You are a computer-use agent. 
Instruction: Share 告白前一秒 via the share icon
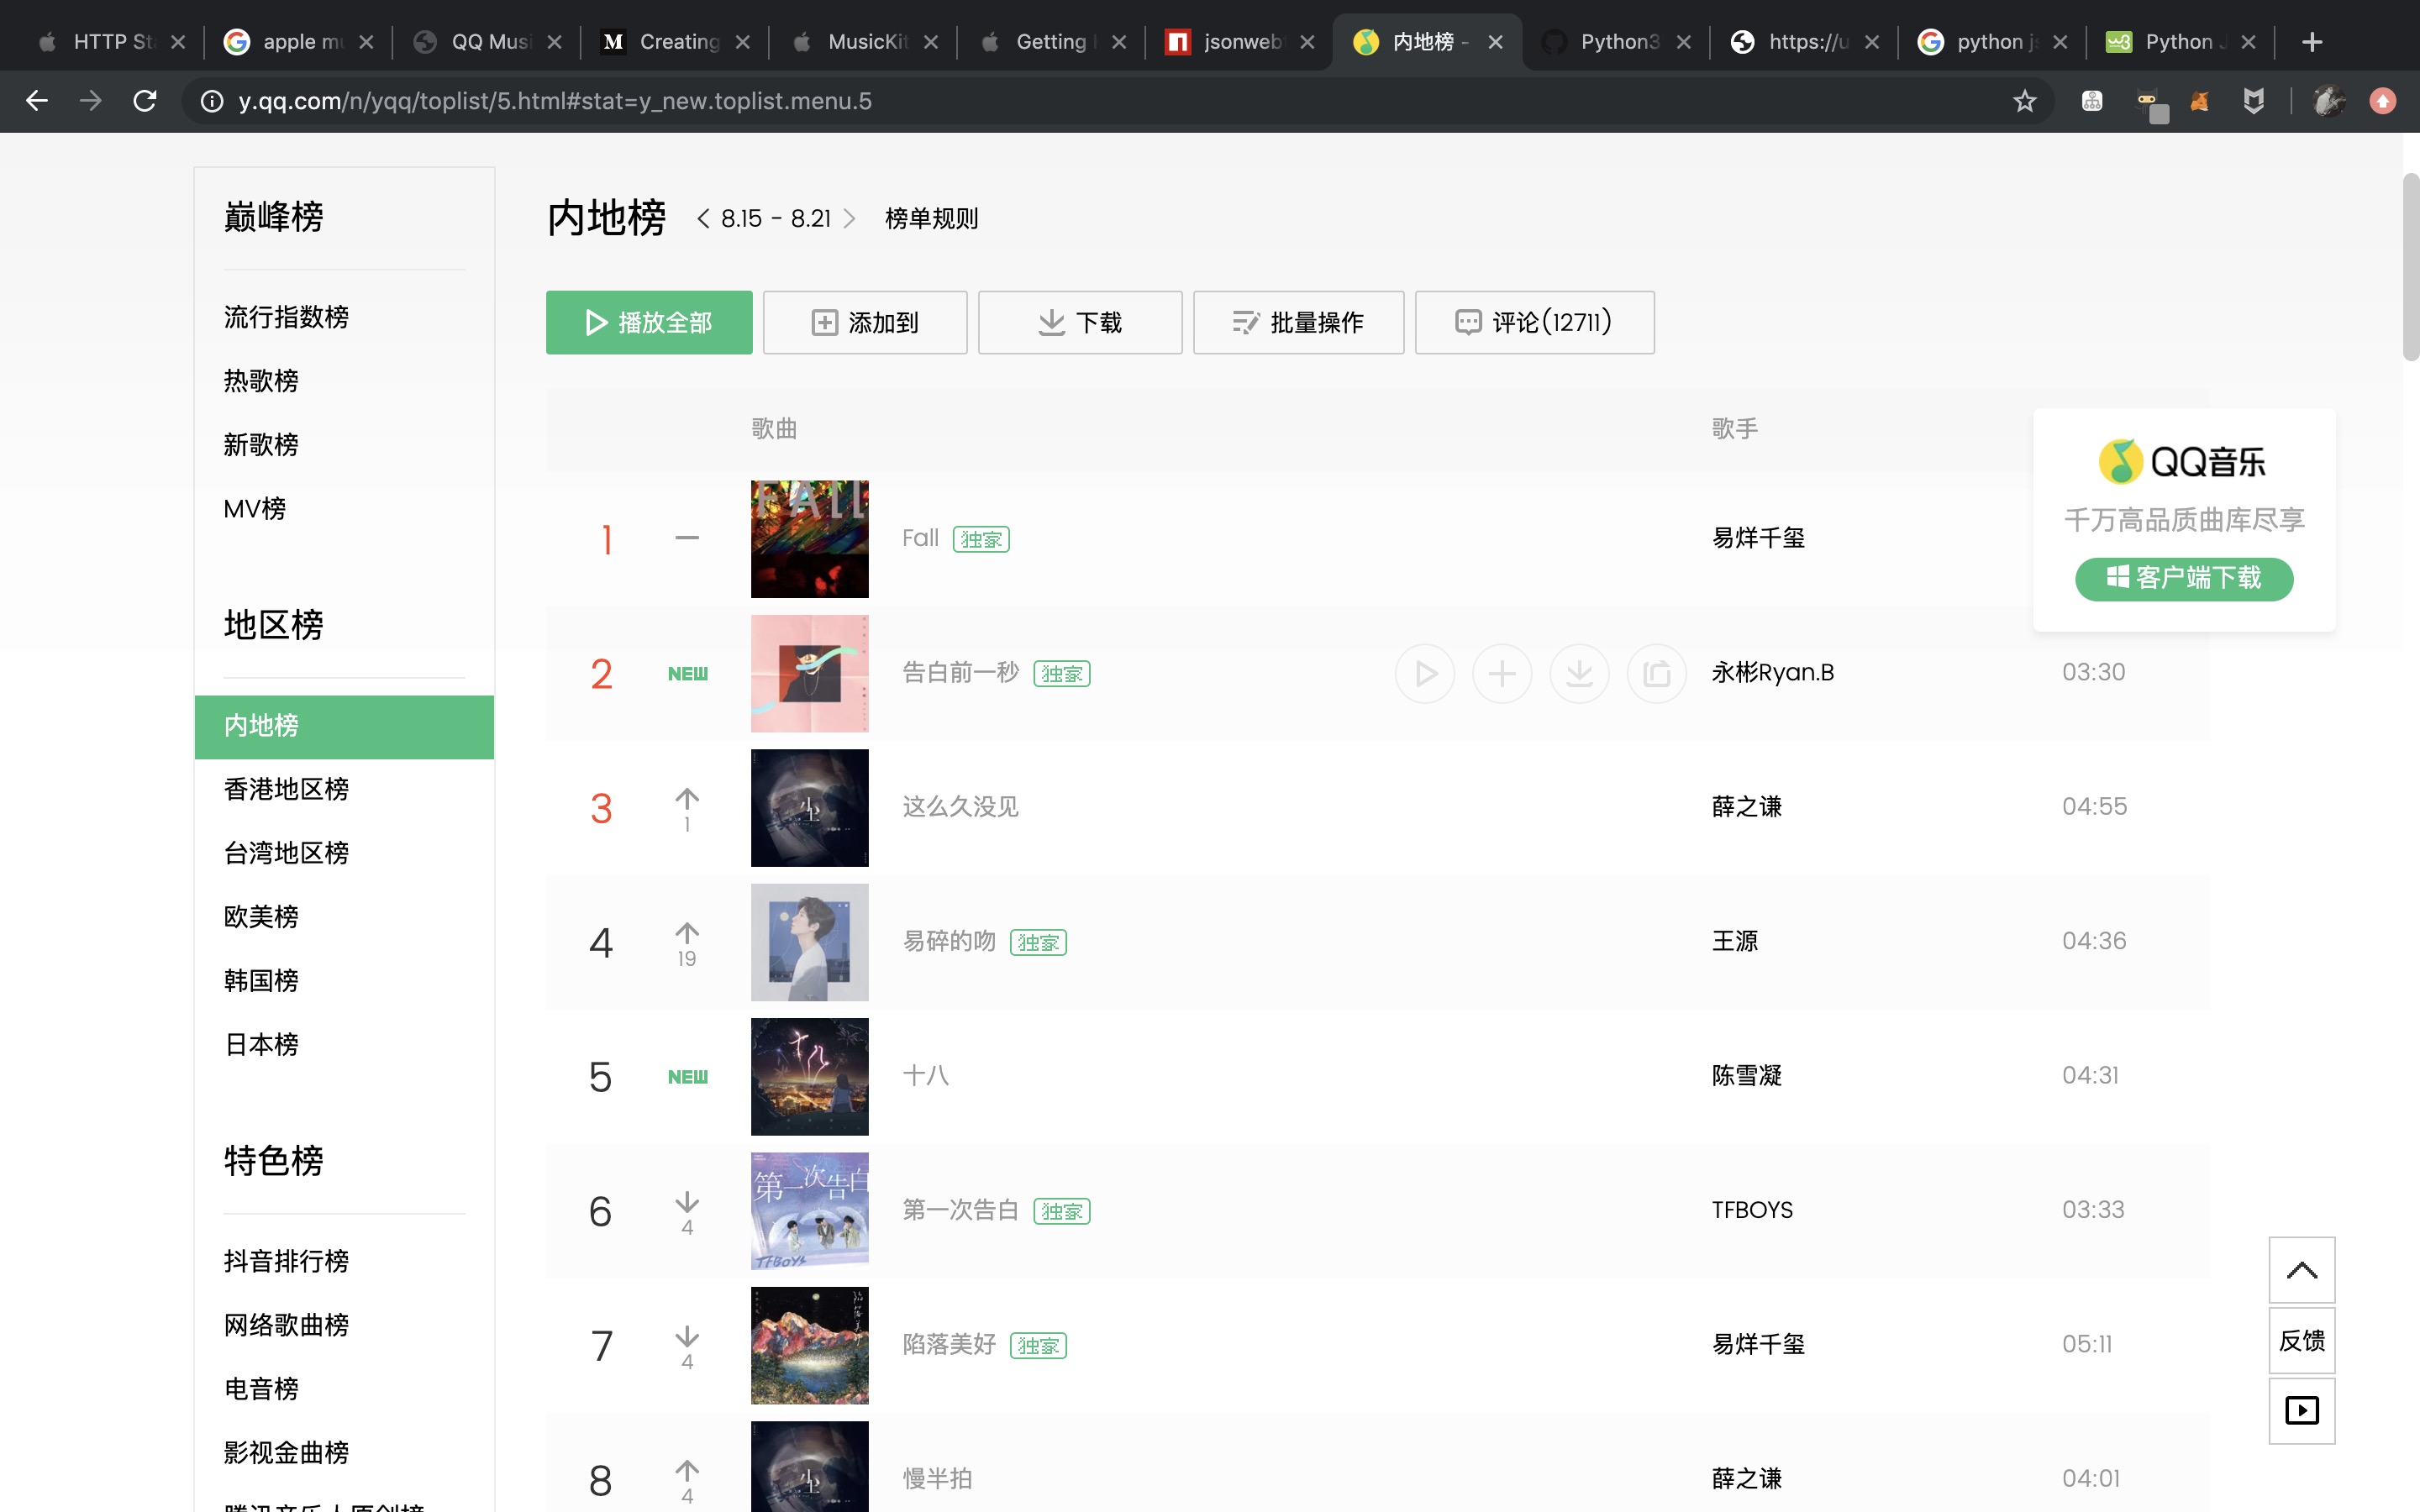pyautogui.click(x=1655, y=673)
